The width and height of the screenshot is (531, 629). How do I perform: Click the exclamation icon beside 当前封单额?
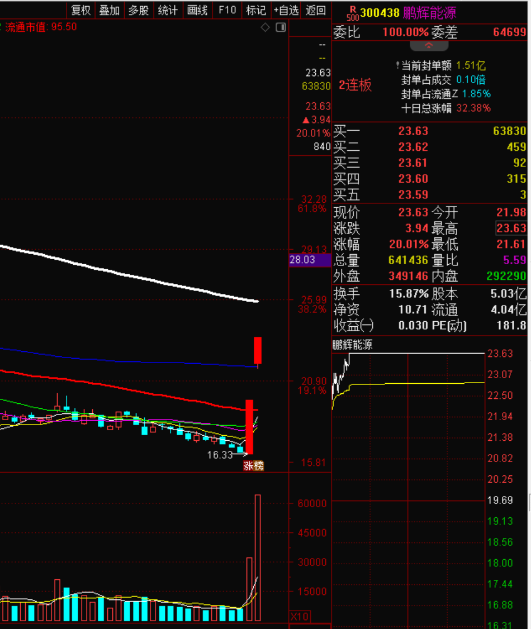tap(397, 65)
